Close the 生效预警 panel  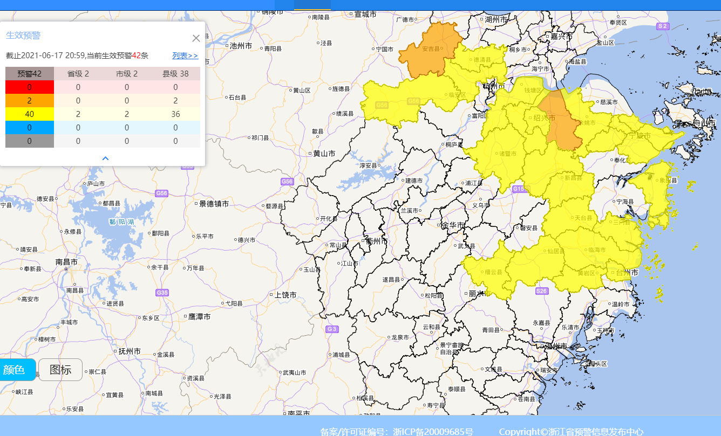tap(196, 38)
